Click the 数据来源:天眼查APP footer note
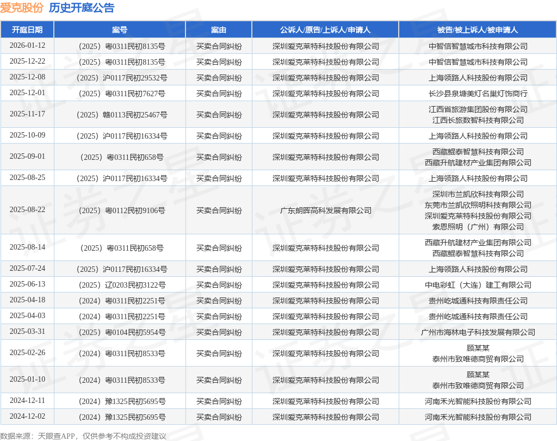Screen dimensions: 557x441 (83, 436)
